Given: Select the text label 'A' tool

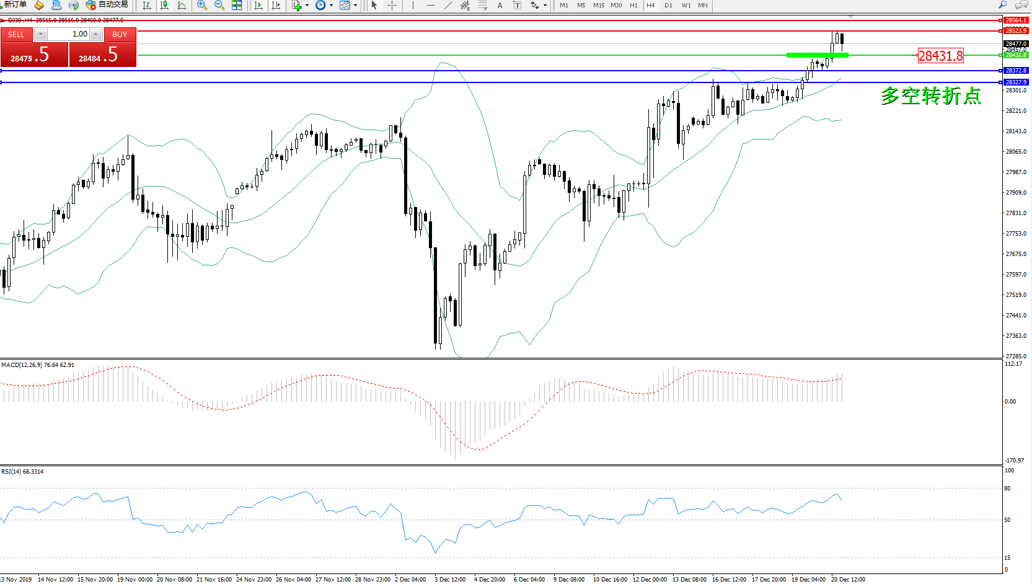Looking at the screenshot, I should pyautogui.click(x=500, y=6).
